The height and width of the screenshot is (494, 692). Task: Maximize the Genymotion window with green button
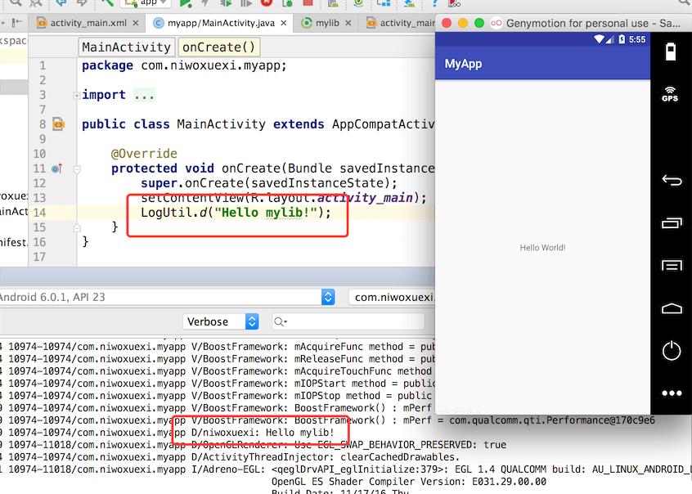point(479,23)
